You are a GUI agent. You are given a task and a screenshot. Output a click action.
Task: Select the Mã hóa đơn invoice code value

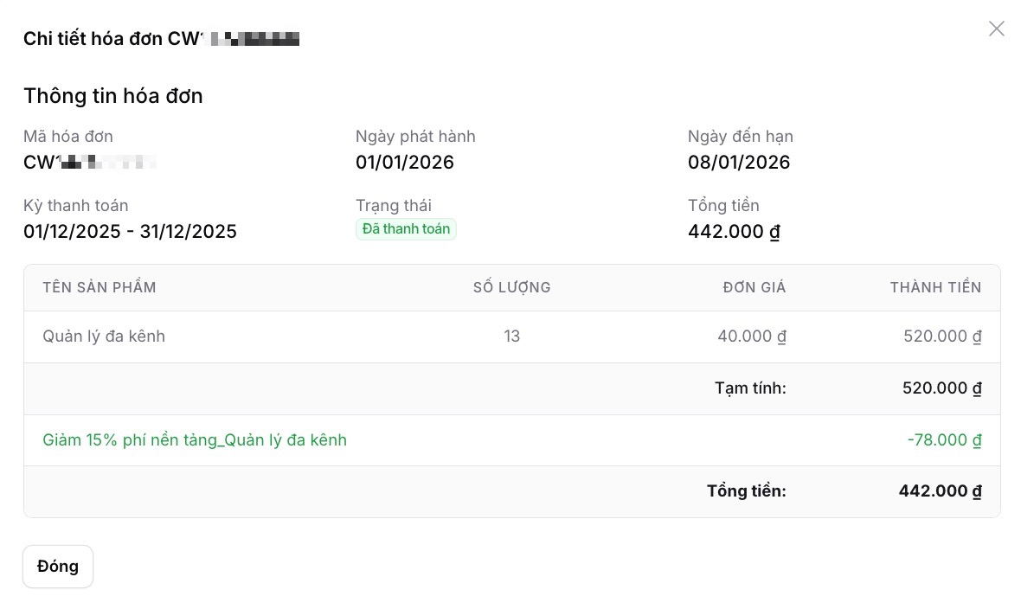click(90, 163)
